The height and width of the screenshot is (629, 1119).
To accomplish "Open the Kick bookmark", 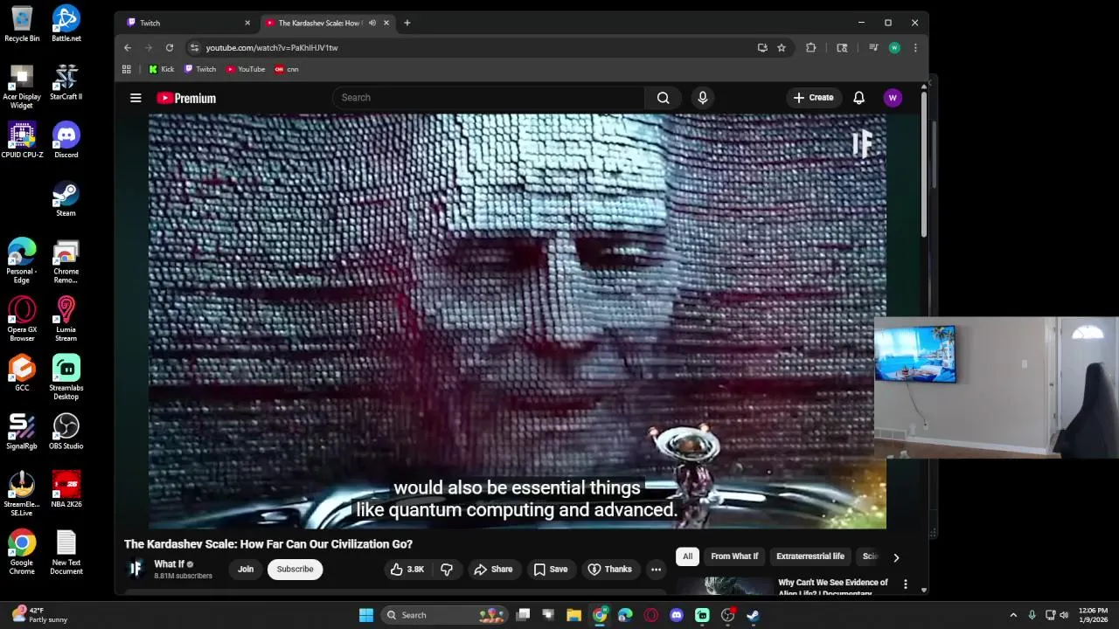I will tap(162, 69).
